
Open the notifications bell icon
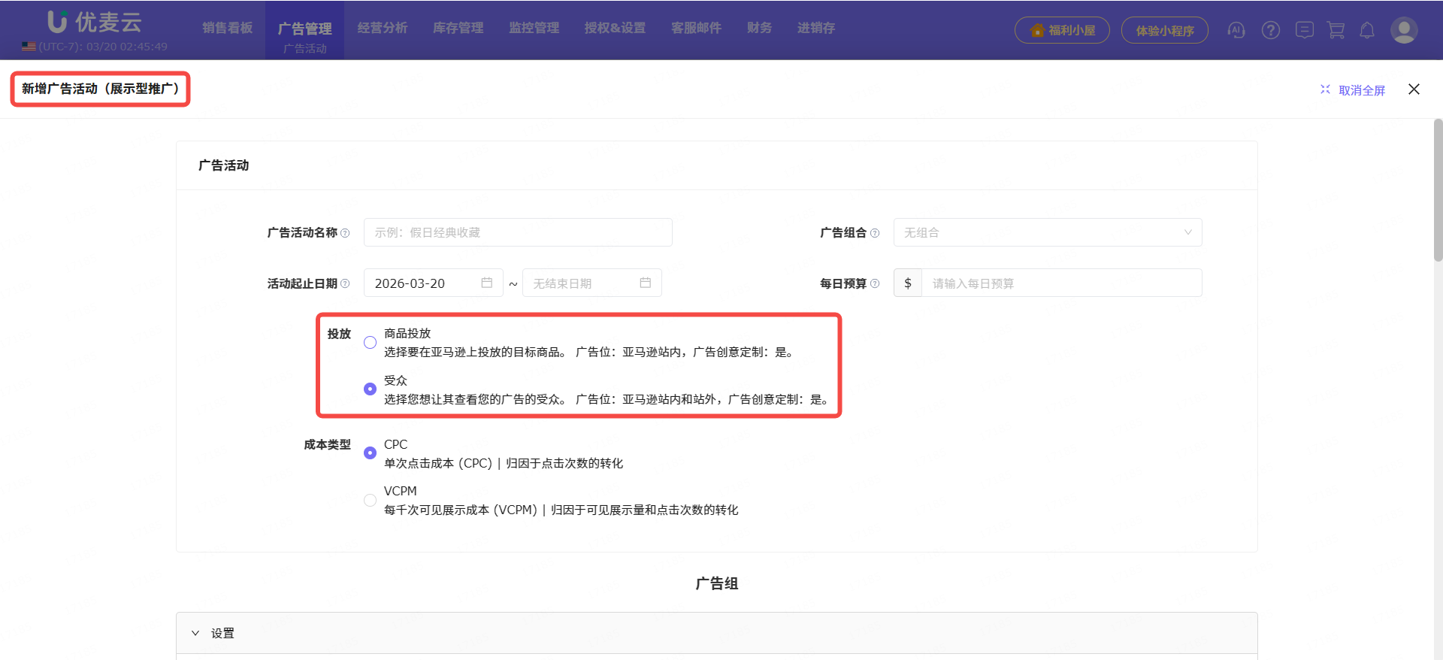point(1367,30)
